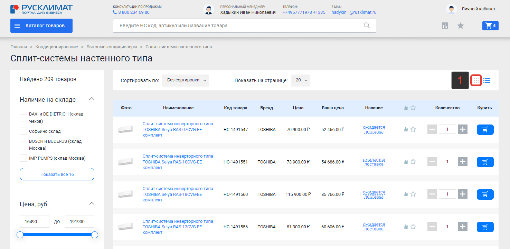Click availability status for RAS-18CVG-EE
This screenshot has width=510, height=249.
(374, 194)
